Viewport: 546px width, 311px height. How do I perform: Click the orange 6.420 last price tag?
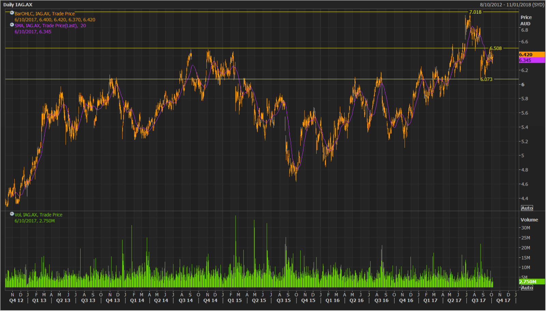532,55
